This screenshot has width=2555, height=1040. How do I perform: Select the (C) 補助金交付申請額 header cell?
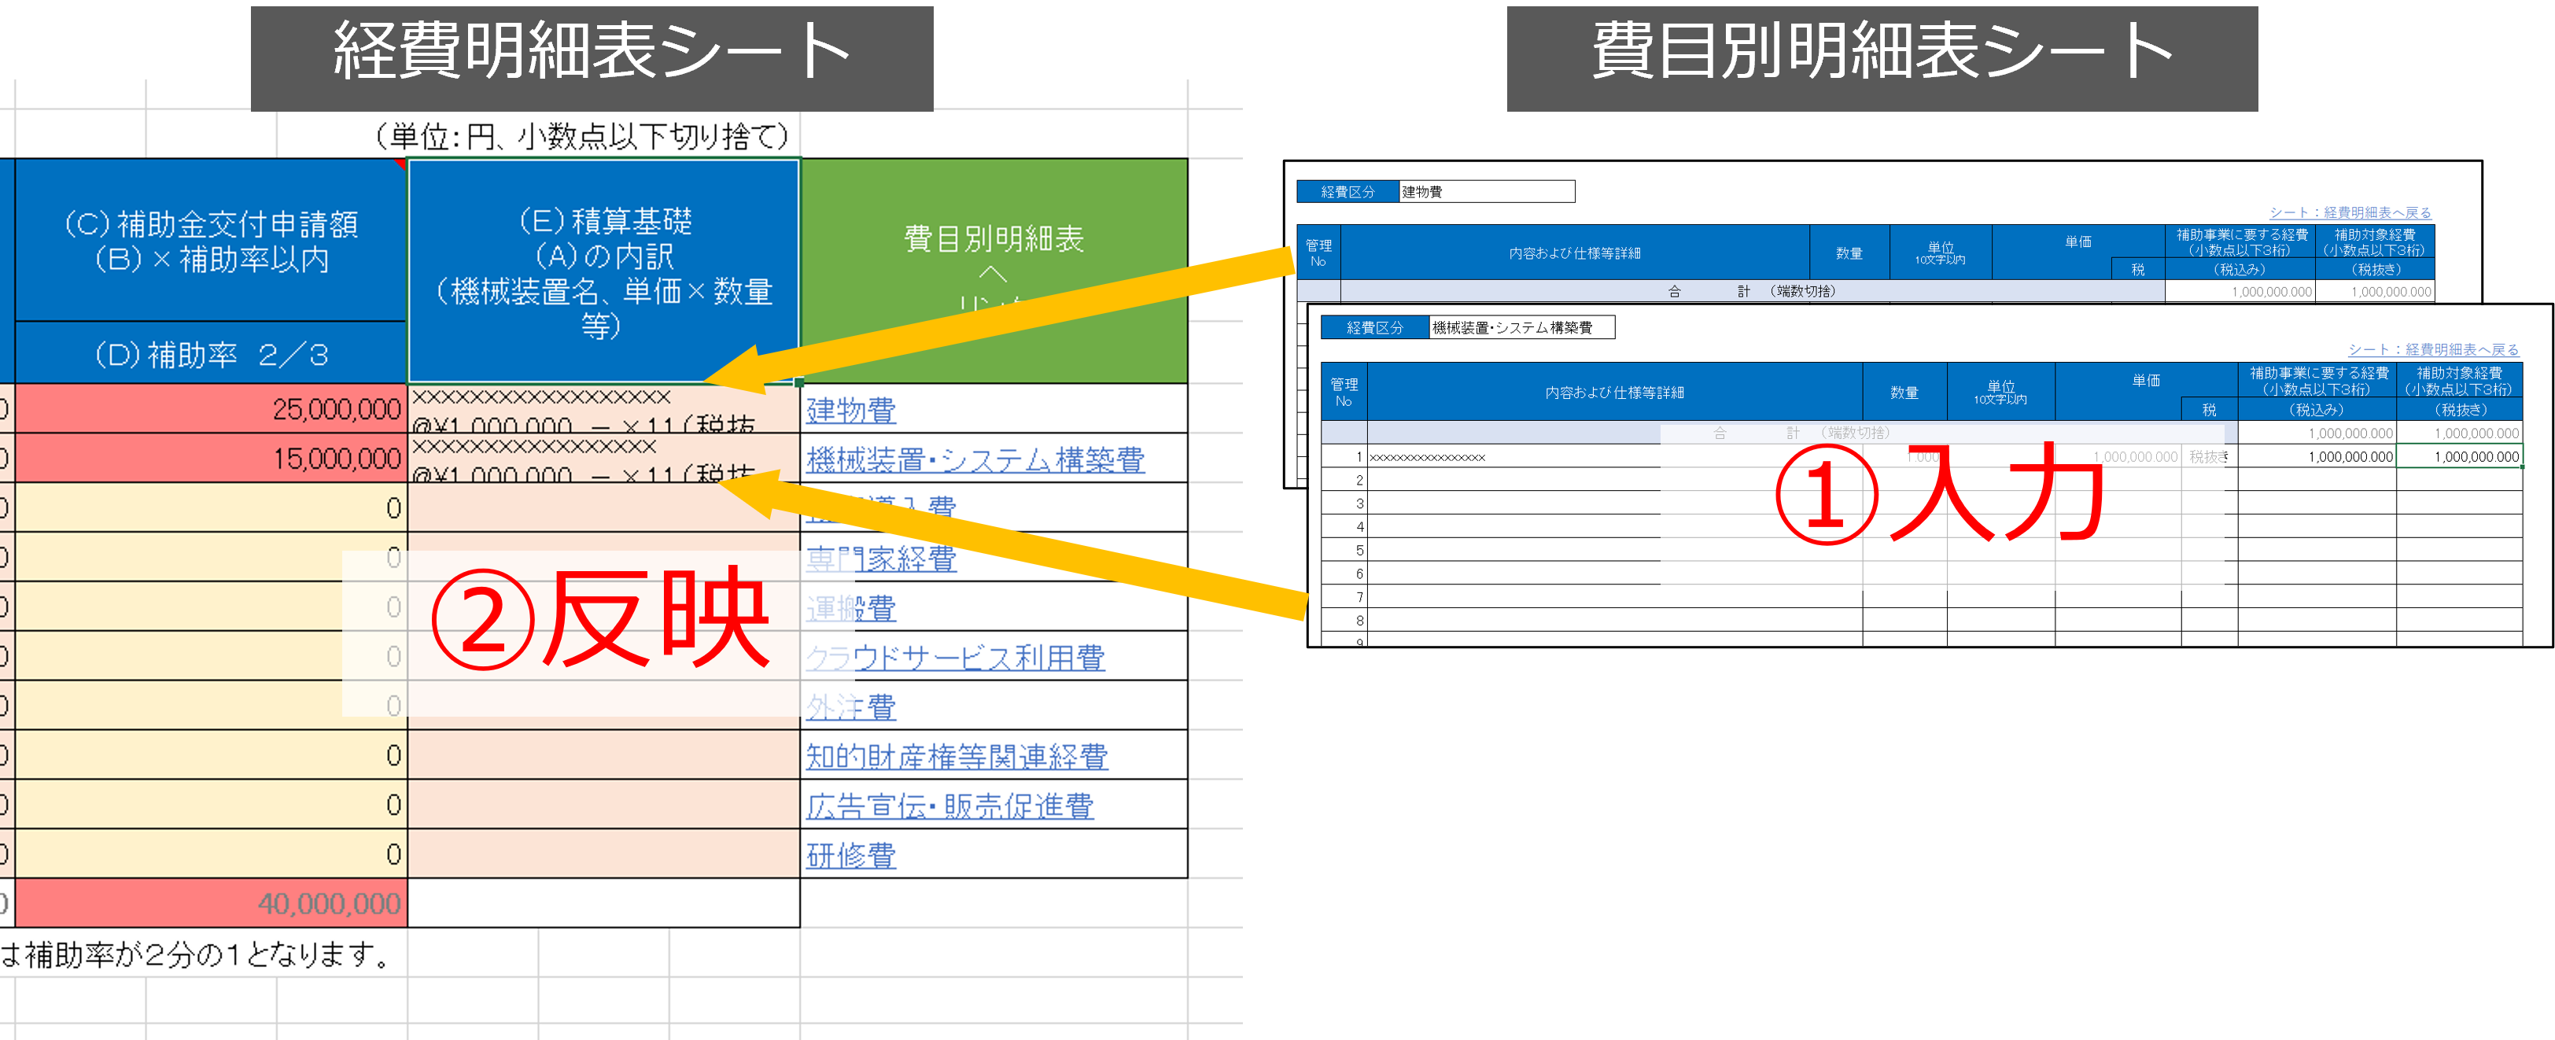click(210, 240)
